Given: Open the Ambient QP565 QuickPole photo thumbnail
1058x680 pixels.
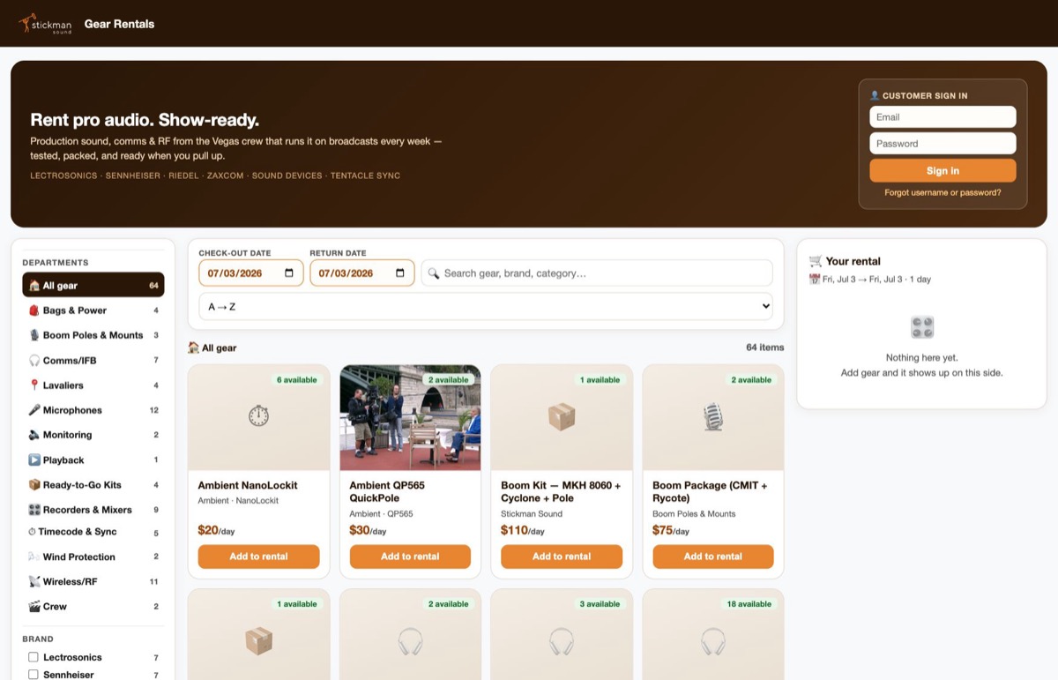Looking at the screenshot, I should point(410,417).
